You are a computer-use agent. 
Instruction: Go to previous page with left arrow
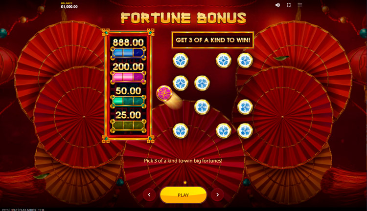149,195
